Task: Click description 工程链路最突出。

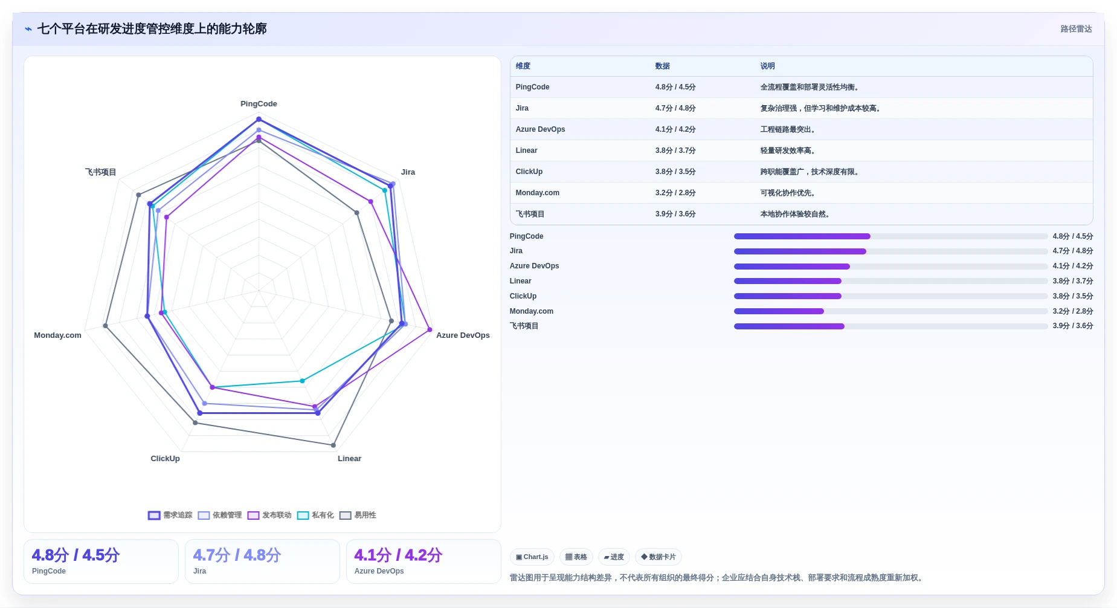Action: 788,129
